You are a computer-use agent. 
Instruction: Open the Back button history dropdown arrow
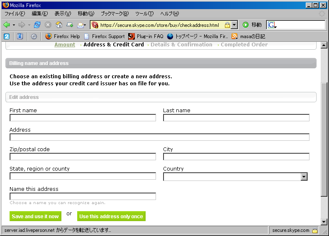14,25
